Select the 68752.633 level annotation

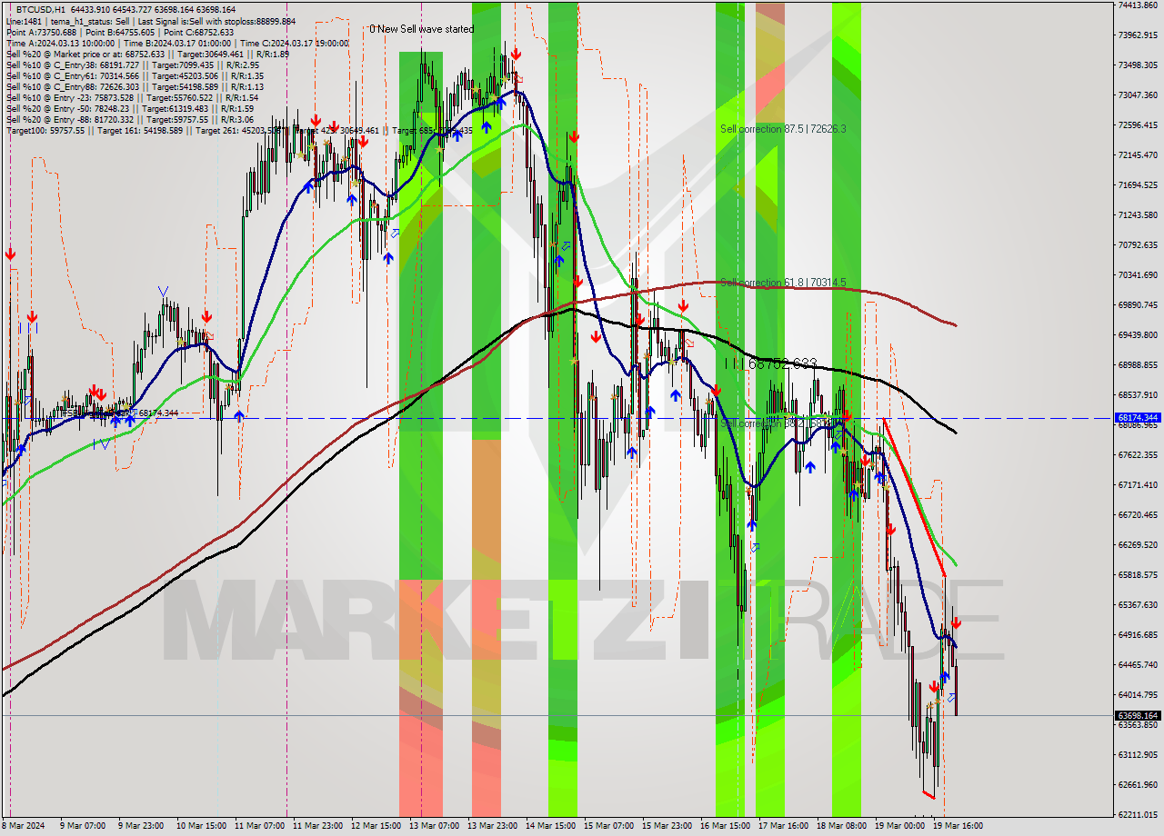pos(771,363)
